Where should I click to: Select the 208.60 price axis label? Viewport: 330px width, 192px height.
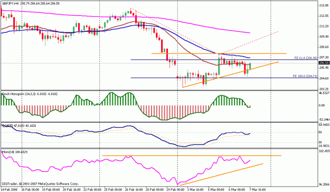point(324,47)
